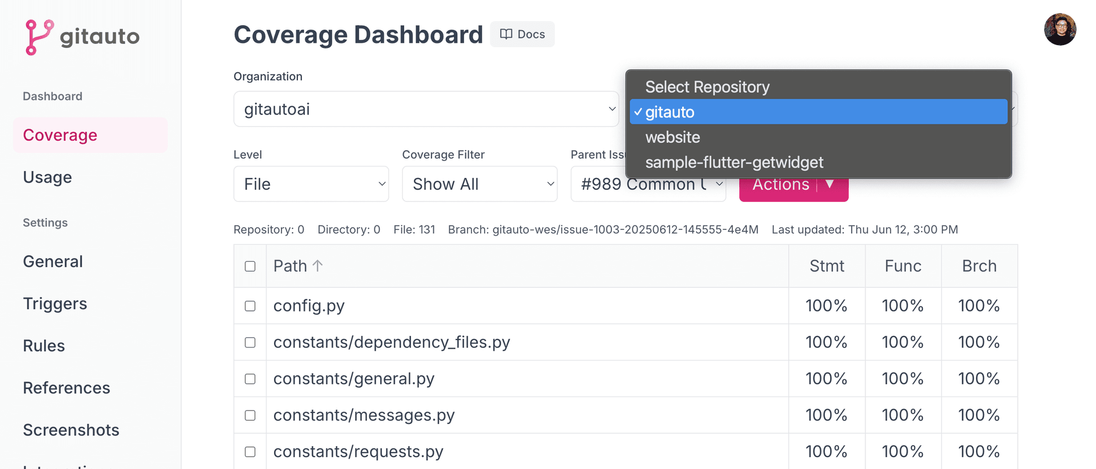The height and width of the screenshot is (469, 1096).
Task: Click the Branch name text
Action: 603,229
